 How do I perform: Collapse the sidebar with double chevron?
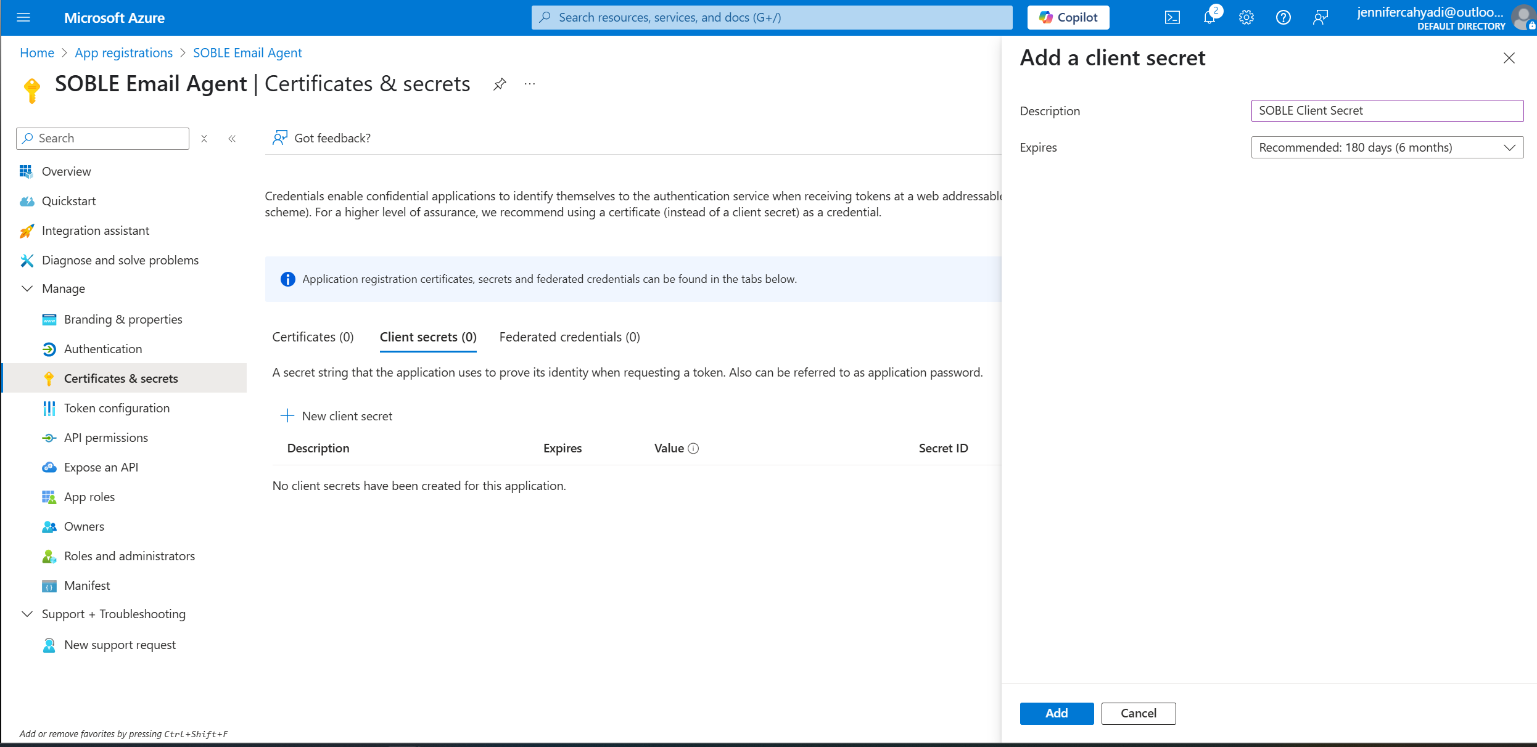pyautogui.click(x=232, y=139)
